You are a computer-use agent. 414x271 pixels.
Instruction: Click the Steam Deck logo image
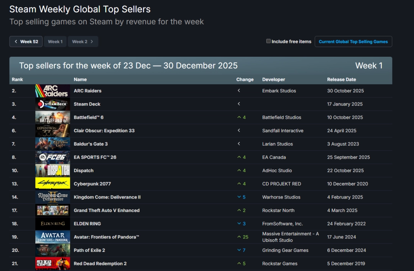point(53,104)
